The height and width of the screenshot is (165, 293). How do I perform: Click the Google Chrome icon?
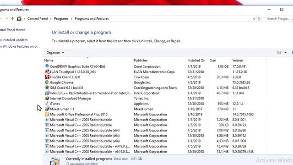47,82
